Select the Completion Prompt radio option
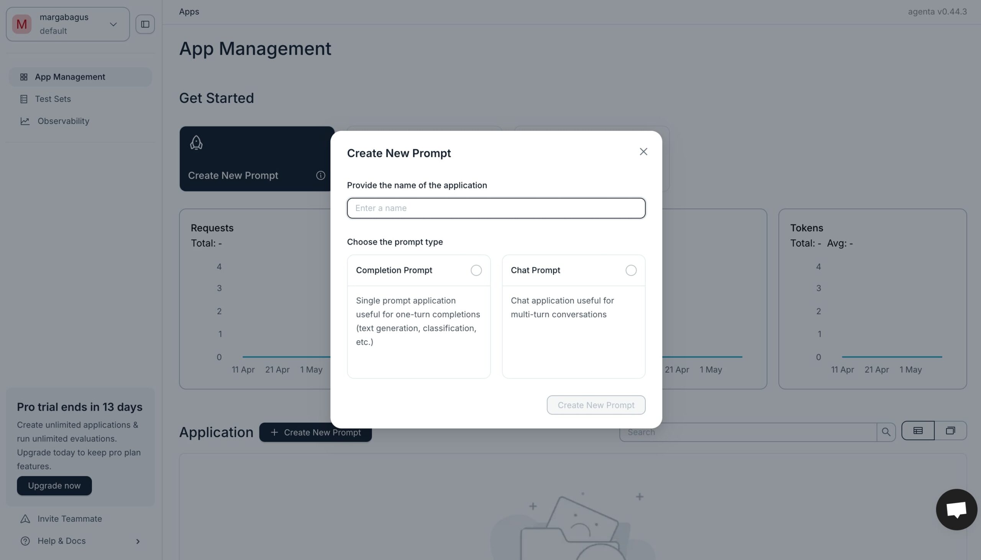Screen dimensions: 981x560 point(476,270)
